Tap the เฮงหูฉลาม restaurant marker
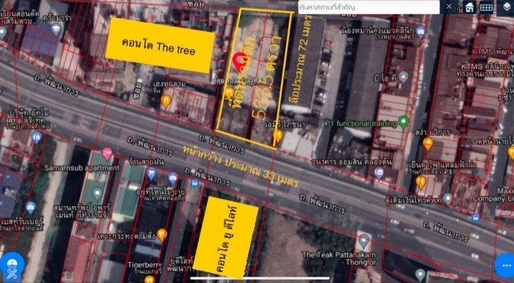514x283 pixels. click(166, 101)
